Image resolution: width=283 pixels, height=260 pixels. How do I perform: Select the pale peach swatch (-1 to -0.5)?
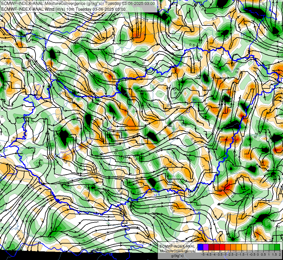250,247
